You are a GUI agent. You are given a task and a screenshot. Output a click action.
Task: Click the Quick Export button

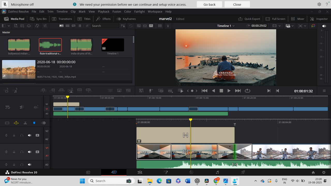tap(249, 19)
